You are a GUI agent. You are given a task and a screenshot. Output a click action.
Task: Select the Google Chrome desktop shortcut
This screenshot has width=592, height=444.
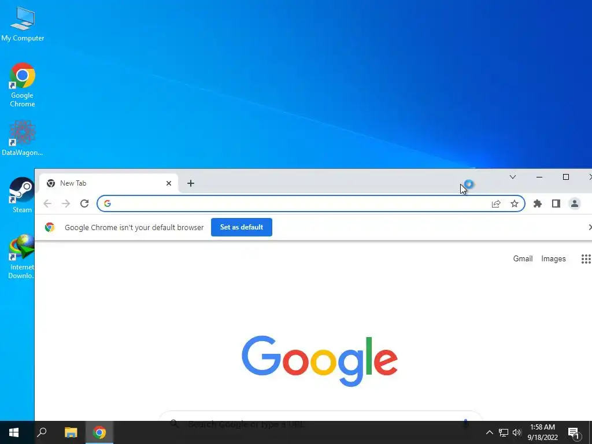coord(23,84)
